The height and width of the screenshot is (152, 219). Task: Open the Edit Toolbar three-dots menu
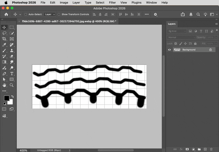pos(4,91)
